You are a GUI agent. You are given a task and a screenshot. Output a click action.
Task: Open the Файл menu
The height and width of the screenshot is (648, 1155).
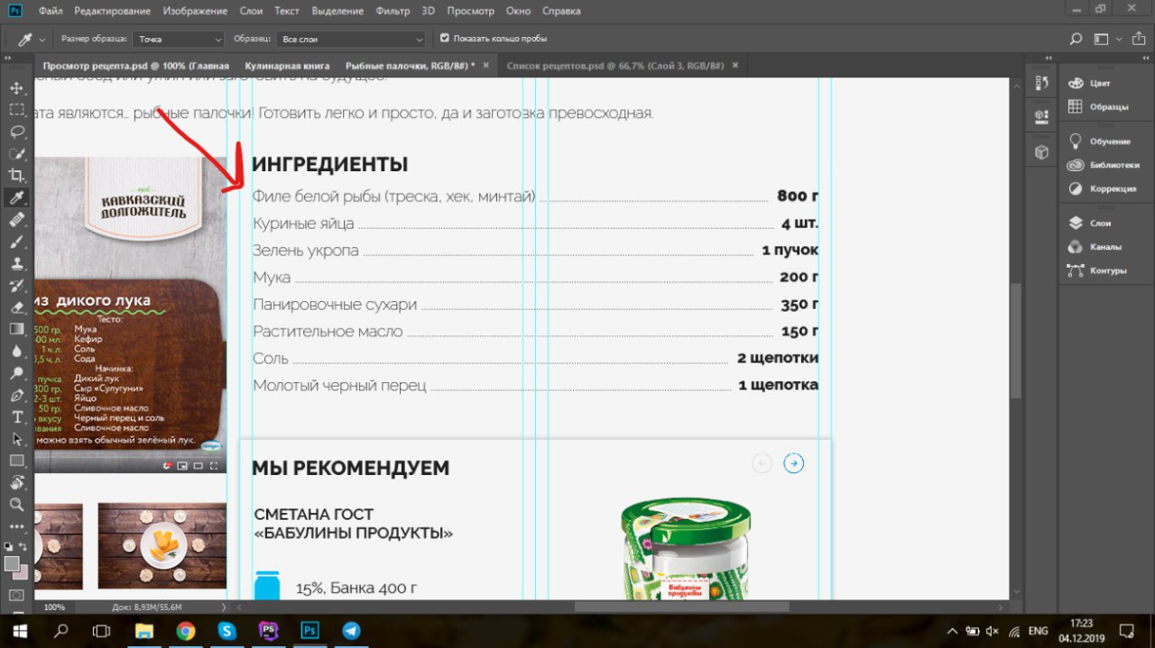tap(51, 11)
